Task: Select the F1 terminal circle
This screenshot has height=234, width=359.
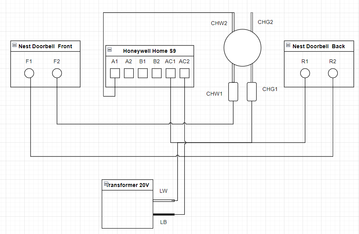Action: (x=29, y=73)
